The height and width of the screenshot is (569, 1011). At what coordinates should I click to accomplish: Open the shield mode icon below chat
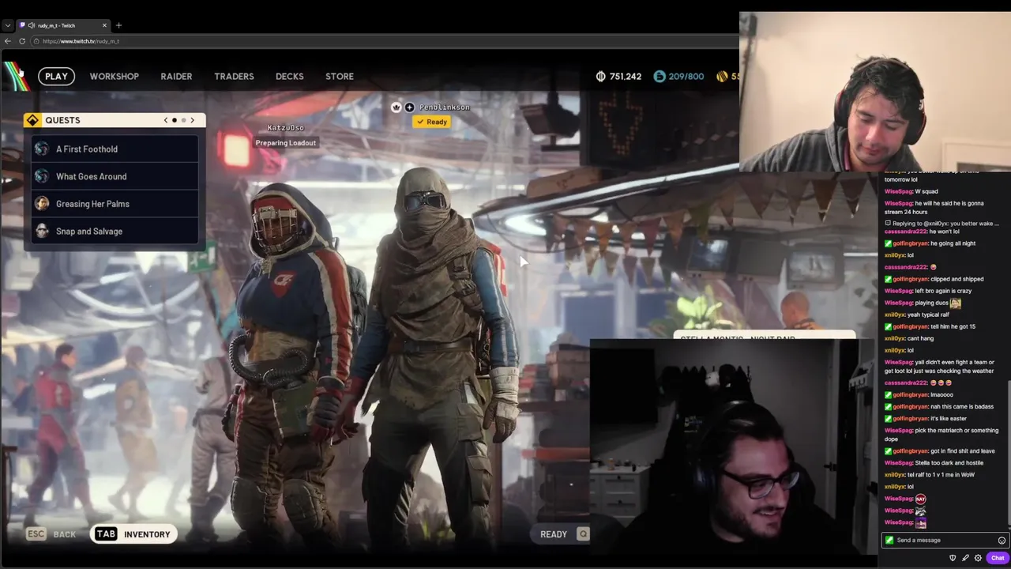[x=953, y=558]
